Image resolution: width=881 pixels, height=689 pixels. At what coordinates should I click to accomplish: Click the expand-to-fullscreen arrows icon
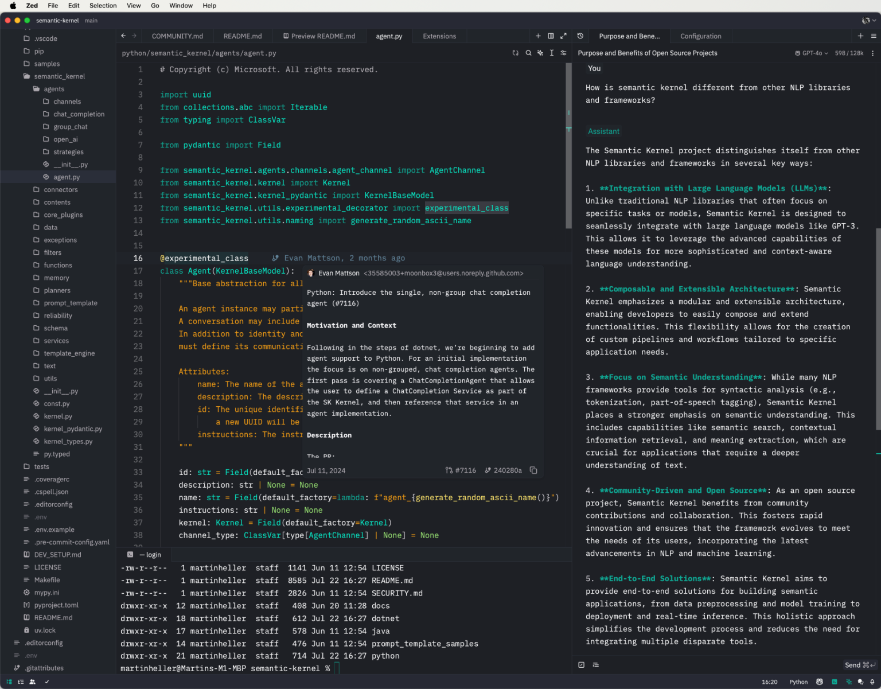563,36
